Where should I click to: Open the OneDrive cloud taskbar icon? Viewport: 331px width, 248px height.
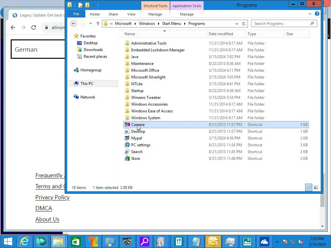264,242
